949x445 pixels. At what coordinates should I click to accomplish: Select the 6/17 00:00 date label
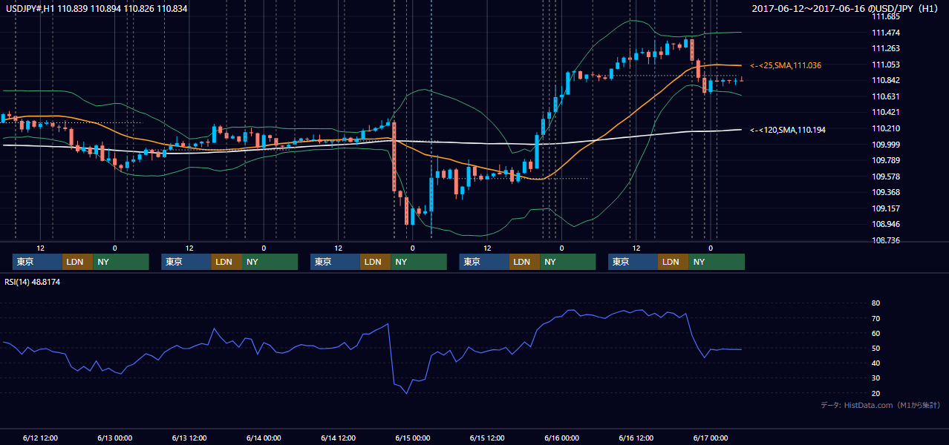point(711,438)
